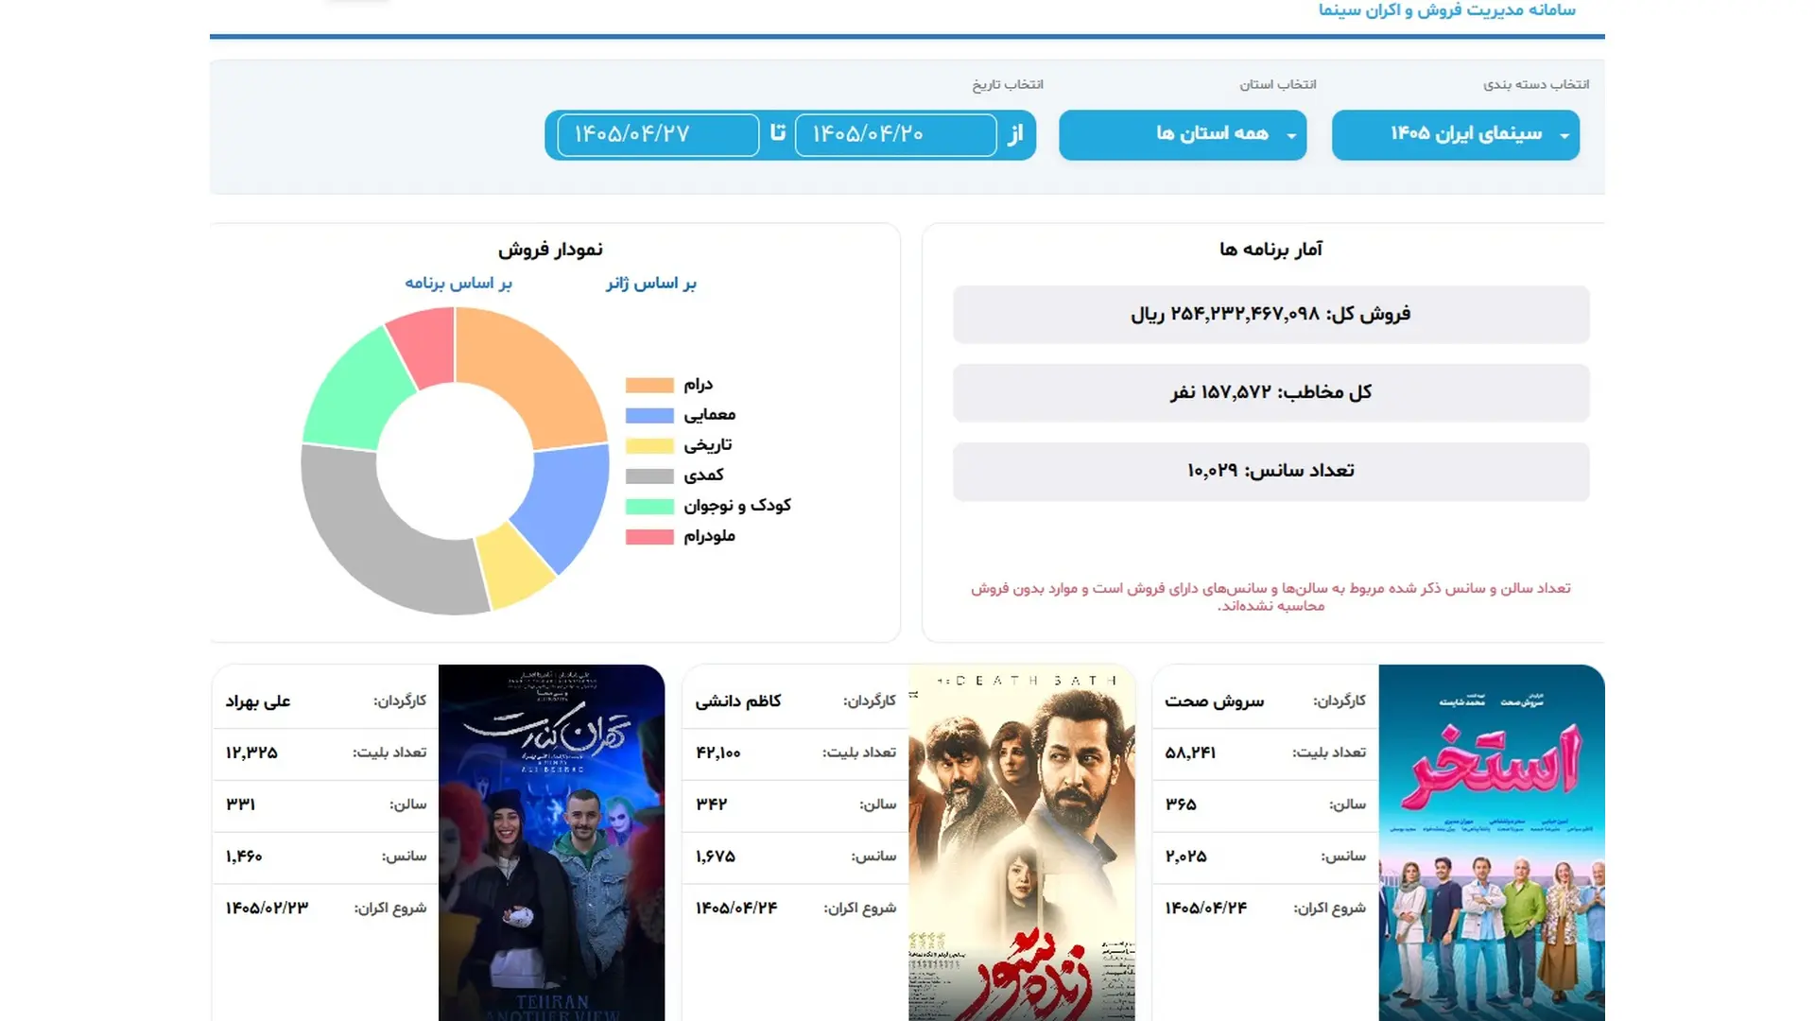Click the آمار برنامه ها panel heading

click(1270, 250)
